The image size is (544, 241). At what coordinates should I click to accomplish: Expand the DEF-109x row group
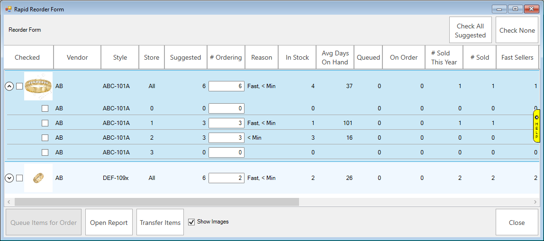pyautogui.click(x=9, y=178)
